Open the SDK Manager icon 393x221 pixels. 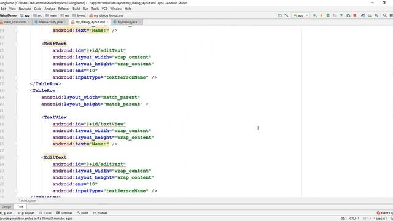coord(376,15)
